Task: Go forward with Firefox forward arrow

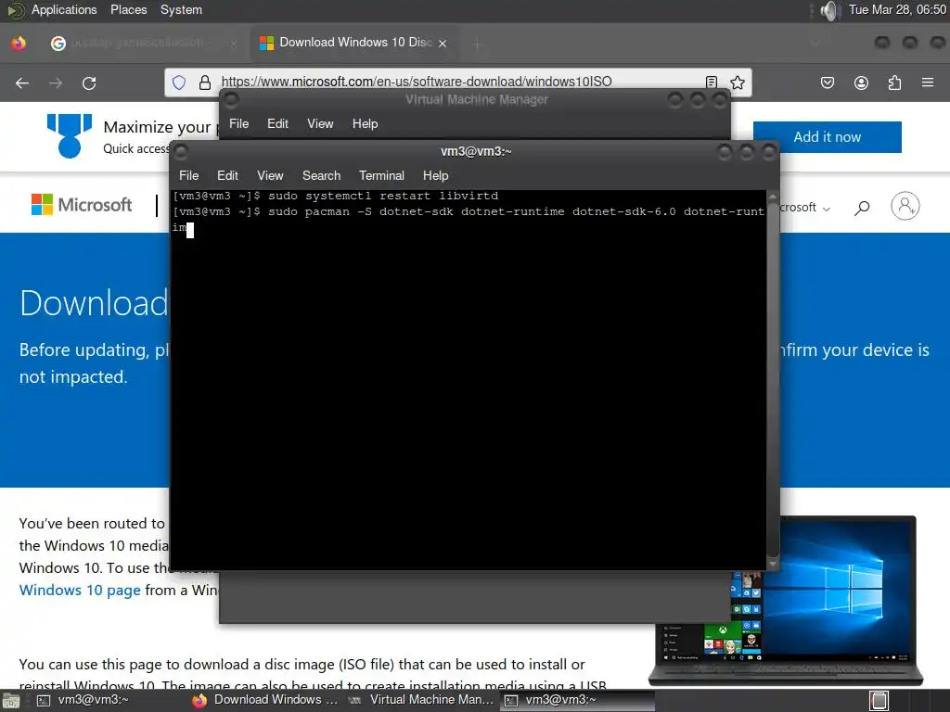Action: pos(56,83)
